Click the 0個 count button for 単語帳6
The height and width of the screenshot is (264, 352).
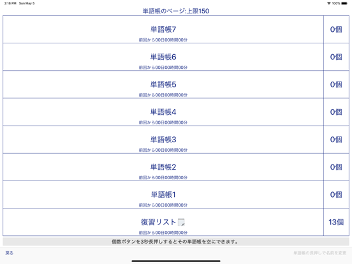(x=336, y=57)
